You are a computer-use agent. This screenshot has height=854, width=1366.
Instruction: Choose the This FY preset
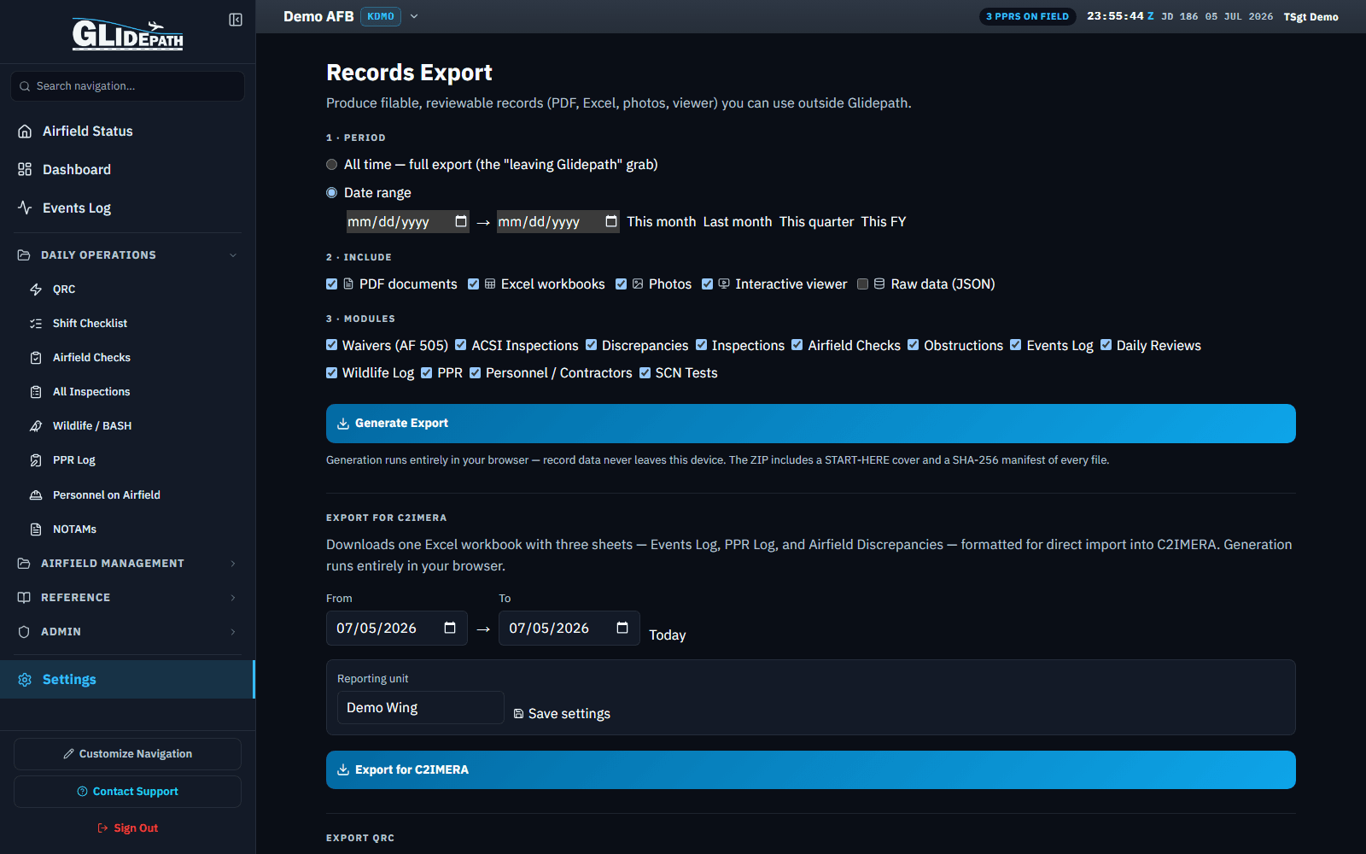[x=884, y=222]
